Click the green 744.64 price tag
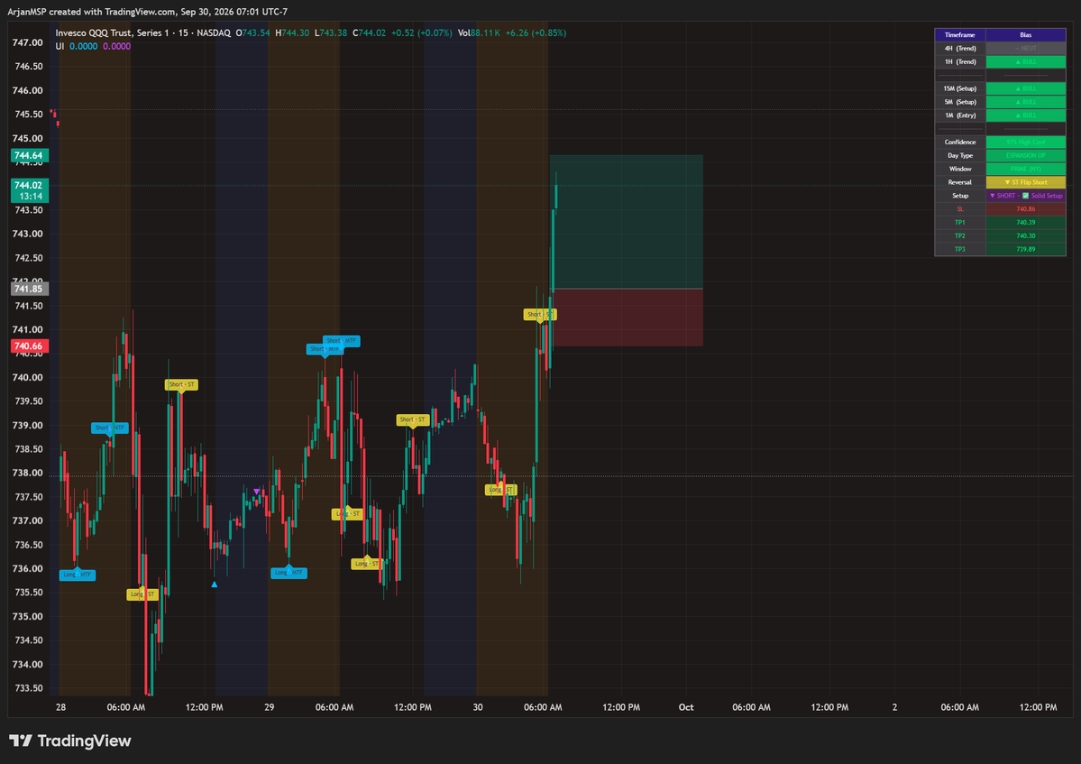Viewport: 1081px width, 764px height. (29, 156)
